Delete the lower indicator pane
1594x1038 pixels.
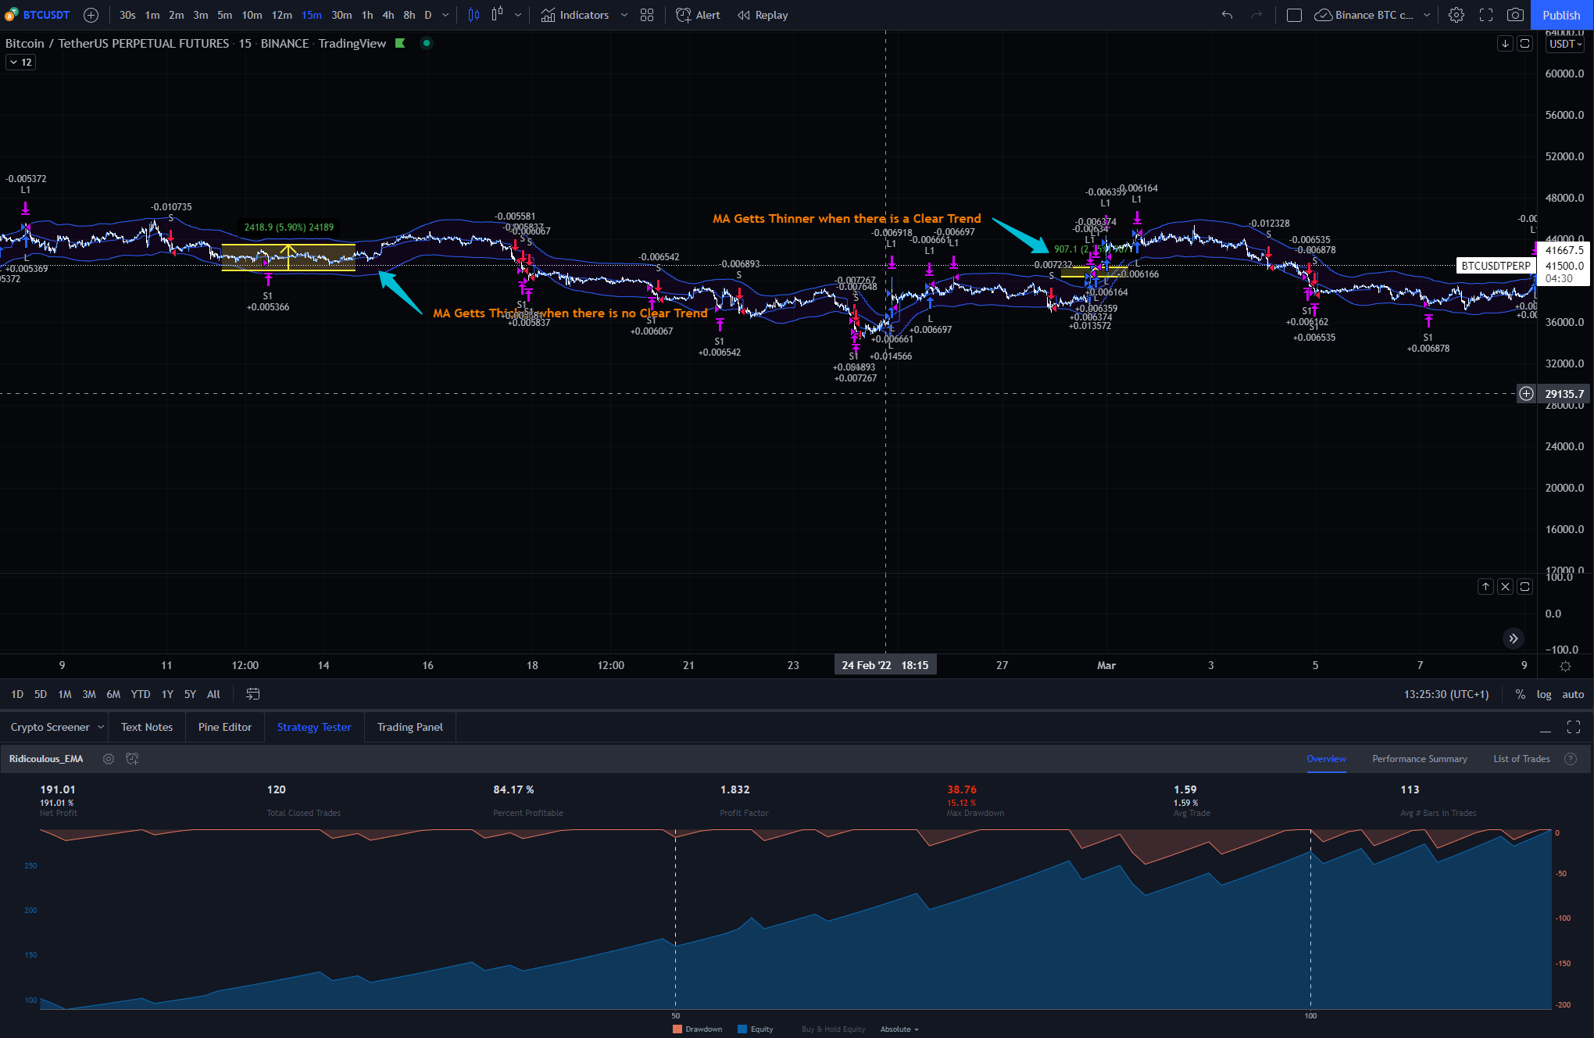1505,586
